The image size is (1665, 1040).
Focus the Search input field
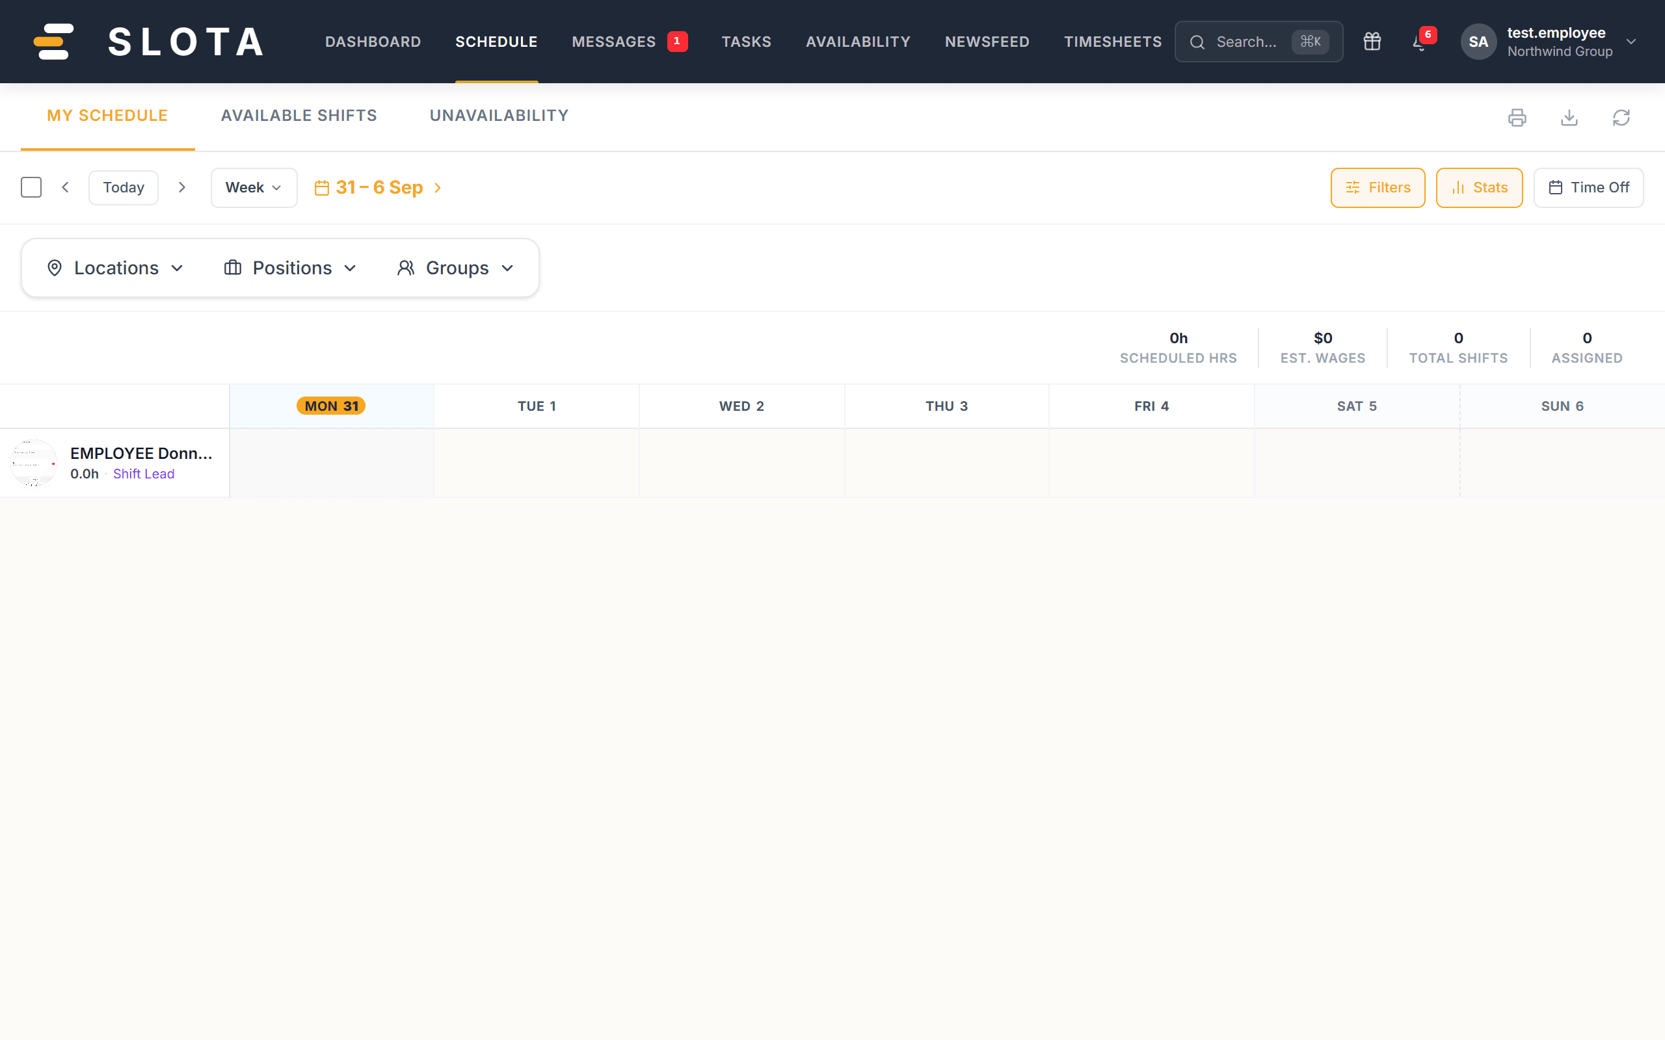[x=1259, y=42]
